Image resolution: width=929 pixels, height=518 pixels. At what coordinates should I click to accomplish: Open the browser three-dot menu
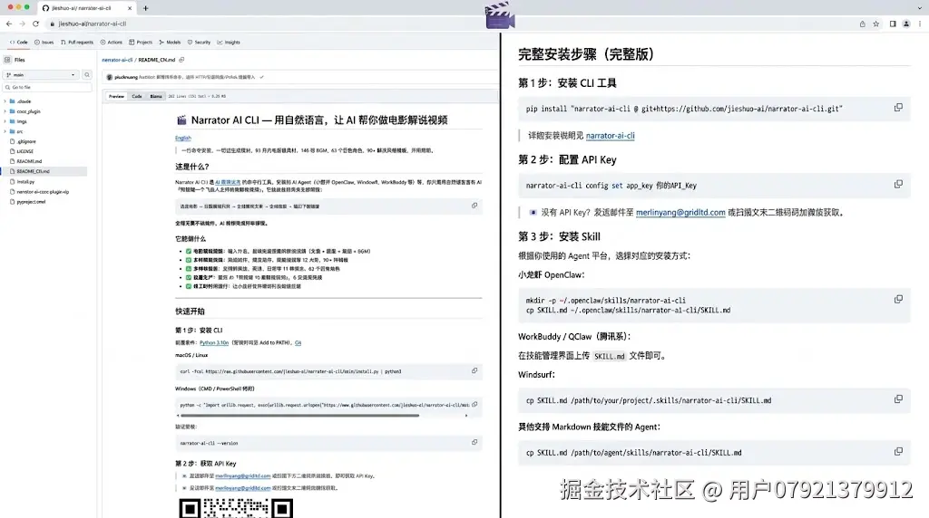coord(920,24)
